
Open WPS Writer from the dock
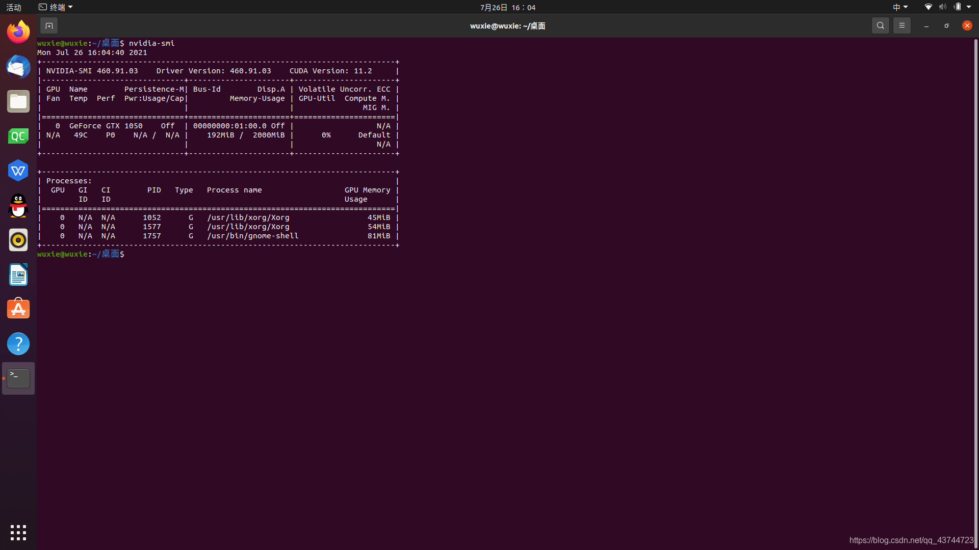(x=18, y=170)
